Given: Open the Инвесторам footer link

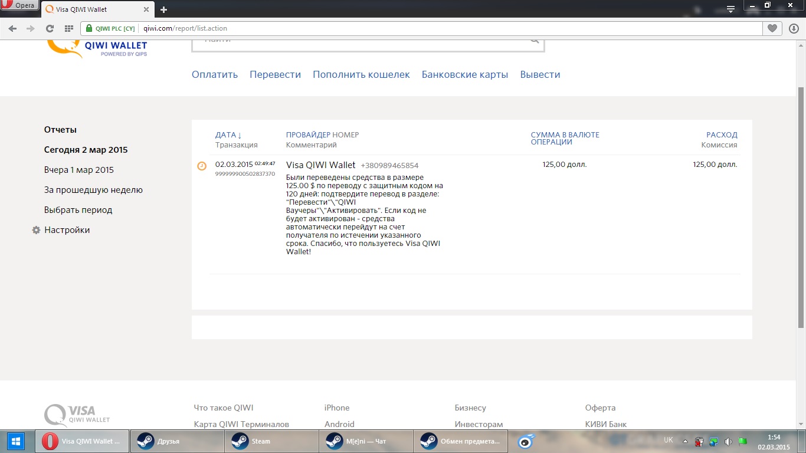Looking at the screenshot, I should (x=479, y=424).
